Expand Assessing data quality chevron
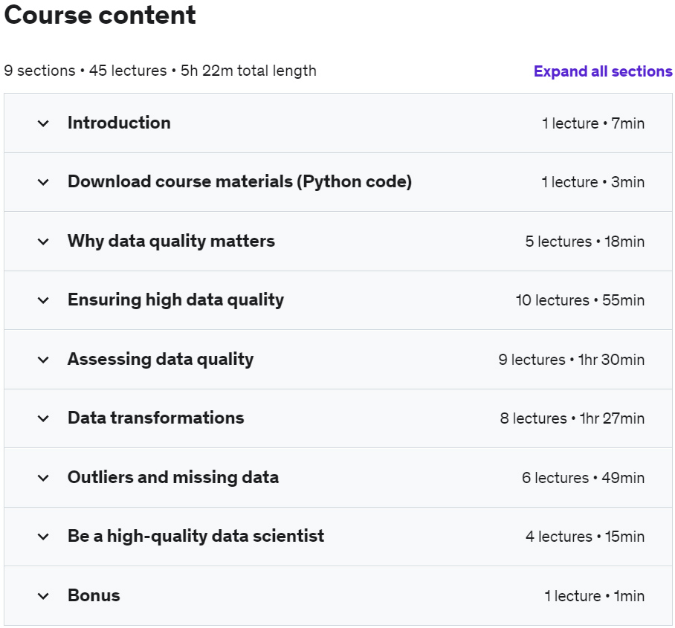This screenshot has width=675, height=628. 43,360
